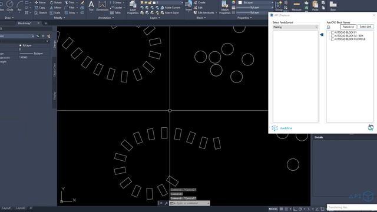
Task: Select the Circle draw tool
Action: point(9,6)
